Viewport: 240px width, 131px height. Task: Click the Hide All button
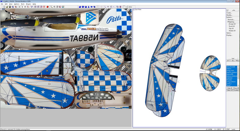(229, 88)
